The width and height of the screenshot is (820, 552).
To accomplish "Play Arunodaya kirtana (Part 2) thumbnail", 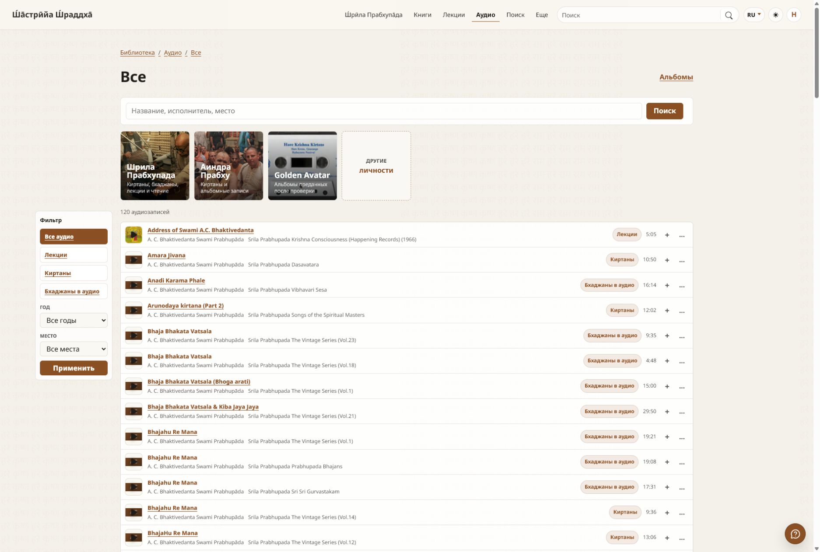I will (133, 310).
